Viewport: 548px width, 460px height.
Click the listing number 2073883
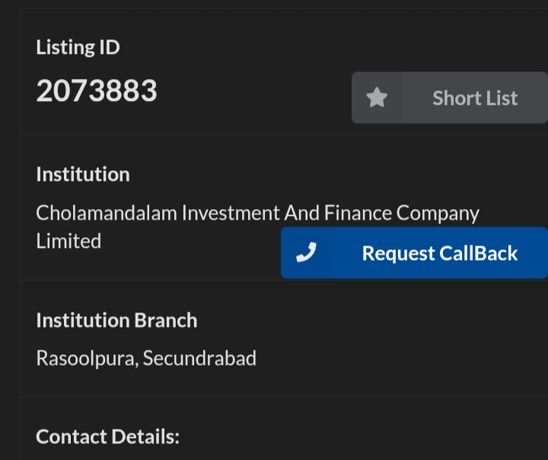(x=97, y=91)
